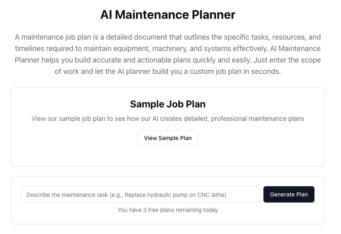Click the 'Planner helps you build accurate' line
The width and height of the screenshot is (341, 234).
[x=168, y=60]
